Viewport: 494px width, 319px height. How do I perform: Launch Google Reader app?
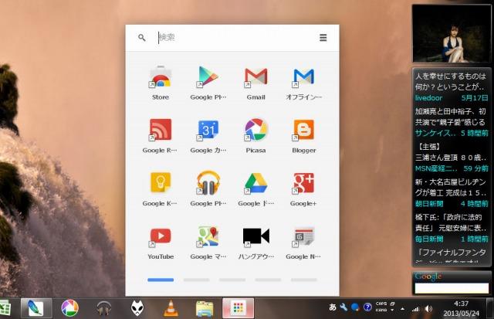(x=161, y=130)
